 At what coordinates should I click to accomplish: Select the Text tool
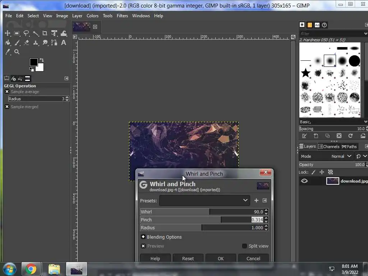coord(63,43)
